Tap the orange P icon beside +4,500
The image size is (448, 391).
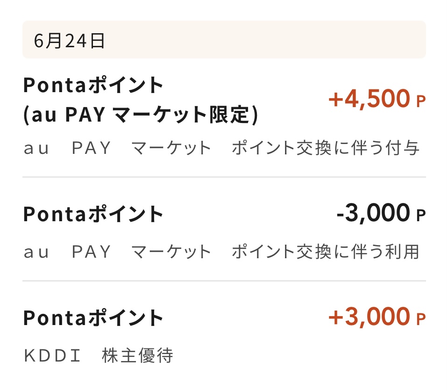click(421, 101)
